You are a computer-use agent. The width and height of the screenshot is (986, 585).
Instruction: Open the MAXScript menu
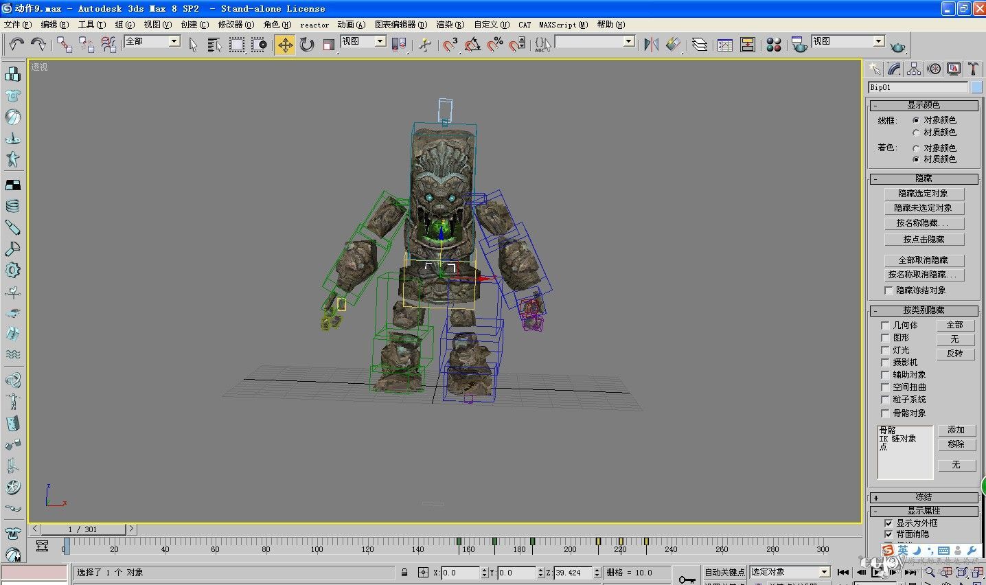(x=564, y=25)
